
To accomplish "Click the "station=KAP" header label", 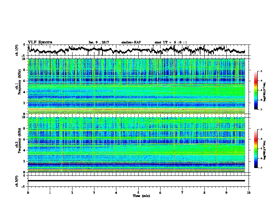I will pyautogui.click(x=131, y=42).
